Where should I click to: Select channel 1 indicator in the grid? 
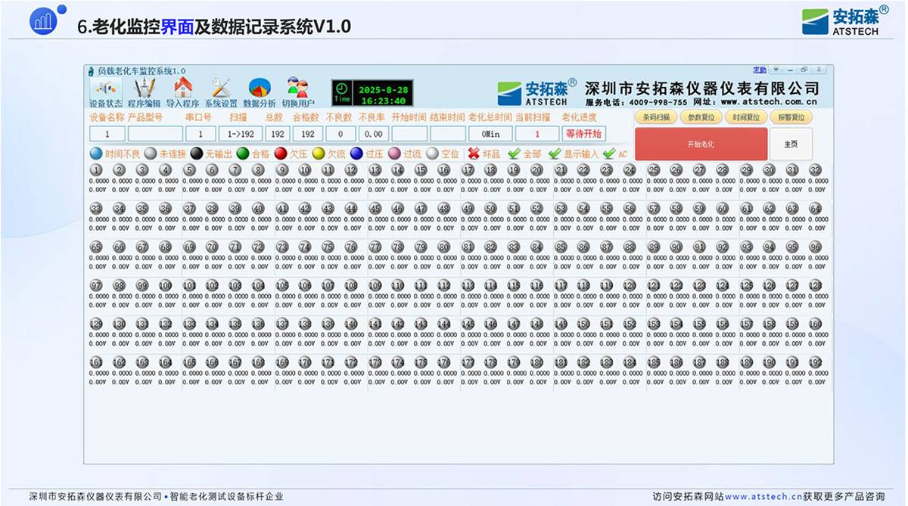coord(96,171)
